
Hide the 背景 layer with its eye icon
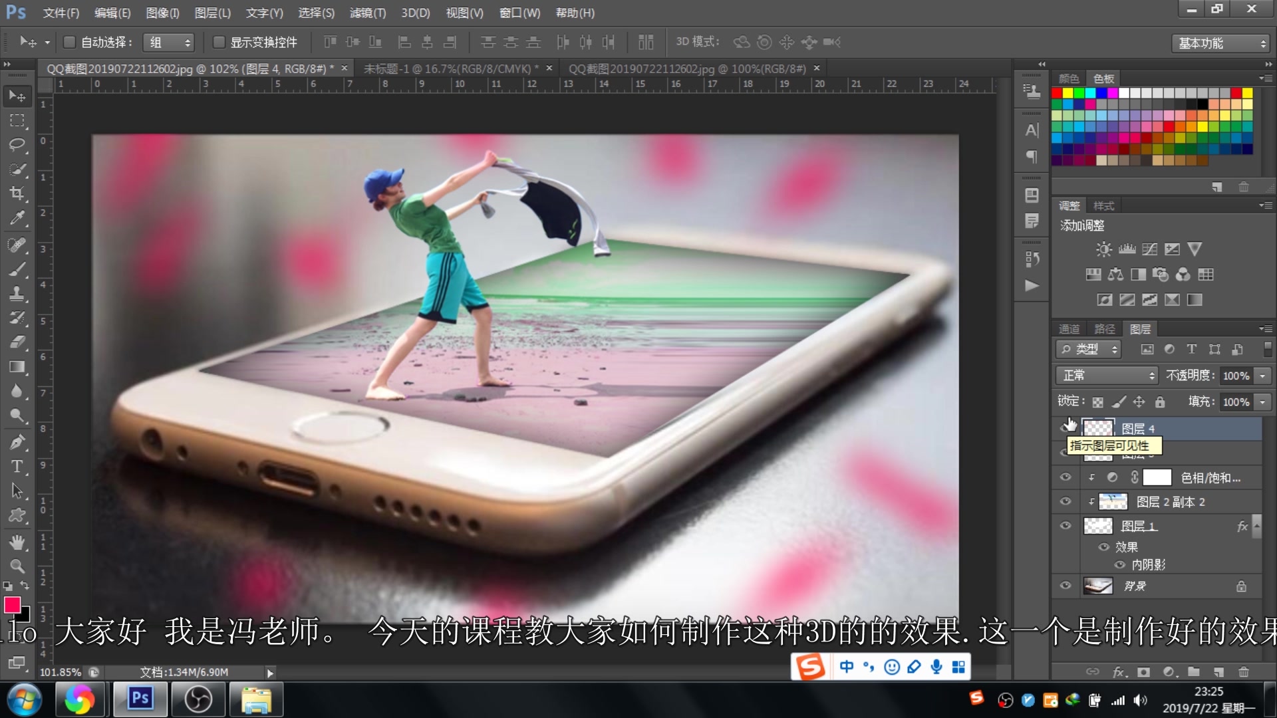pos(1065,586)
